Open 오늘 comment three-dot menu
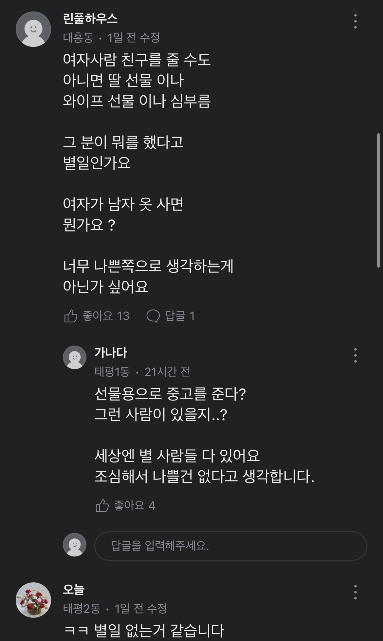 (x=355, y=592)
